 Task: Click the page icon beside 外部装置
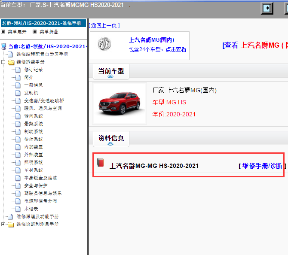(x=18, y=155)
